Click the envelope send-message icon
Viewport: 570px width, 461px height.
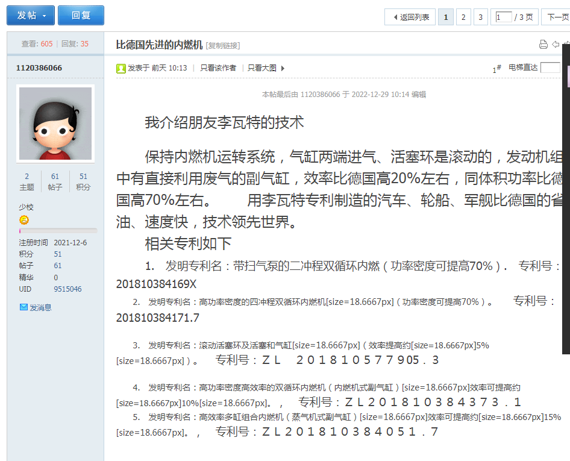point(23,307)
